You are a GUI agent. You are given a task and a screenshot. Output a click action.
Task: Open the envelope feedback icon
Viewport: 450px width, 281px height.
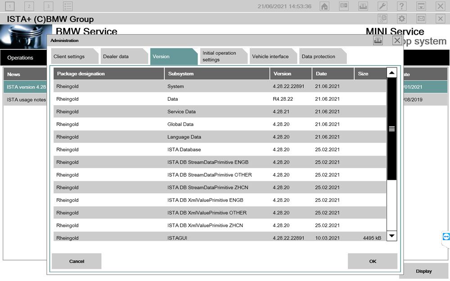421,18
